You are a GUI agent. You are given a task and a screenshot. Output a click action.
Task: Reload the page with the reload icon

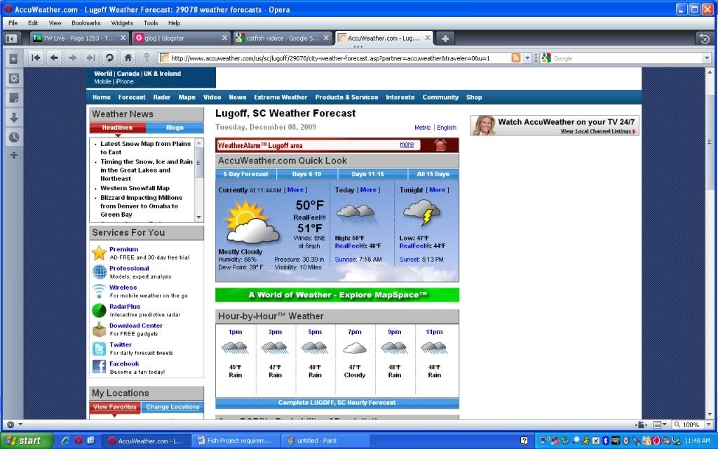pyautogui.click(x=109, y=58)
